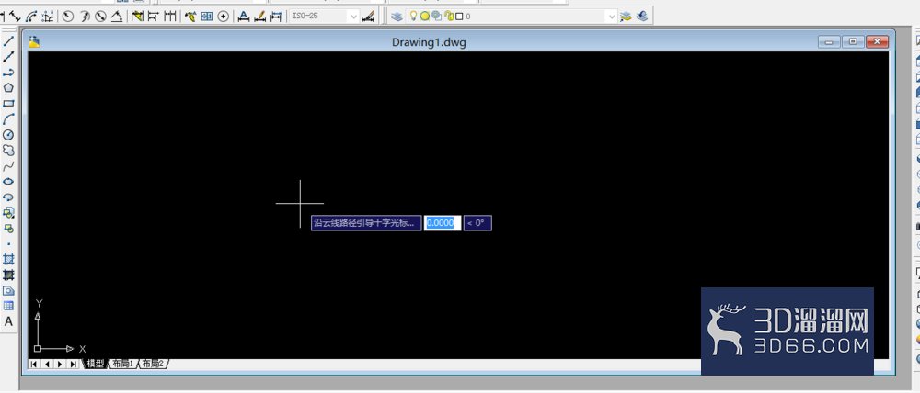The width and height of the screenshot is (920, 393).
Task: Open the Dimension Style manager icon
Action: 368,17
